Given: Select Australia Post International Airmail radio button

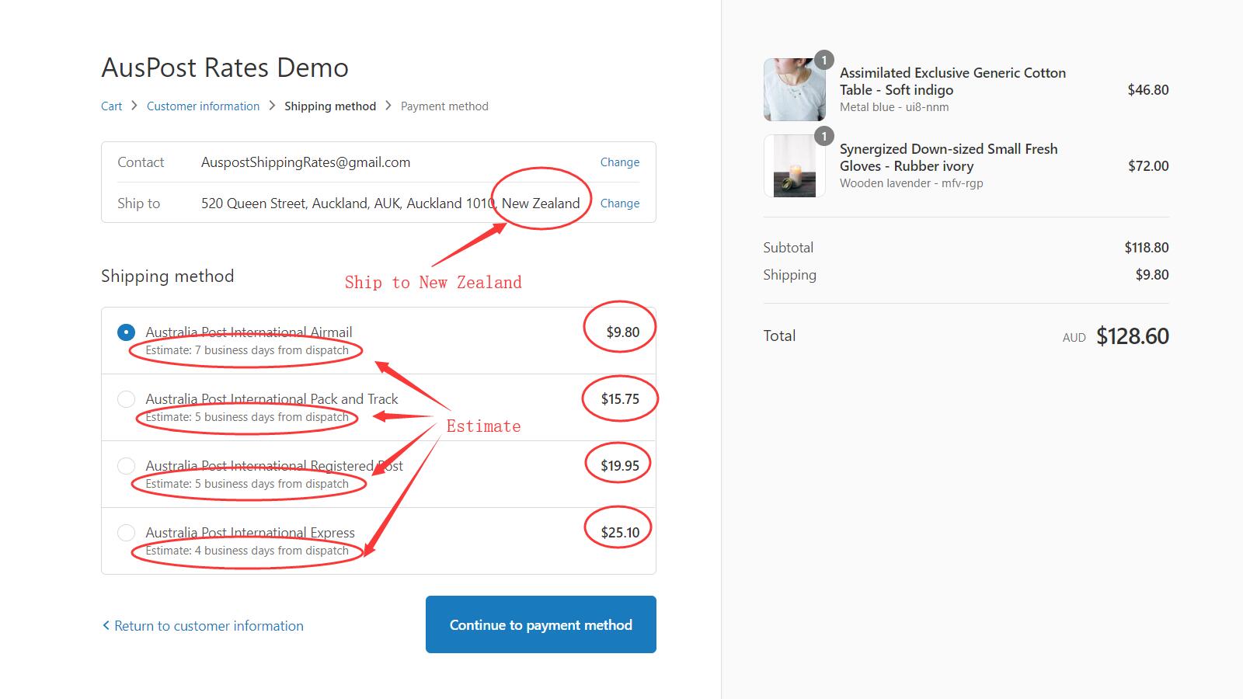Looking at the screenshot, I should 126,332.
